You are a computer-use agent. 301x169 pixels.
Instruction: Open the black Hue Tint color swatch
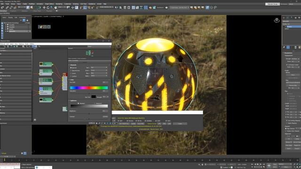(x=94, y=97)
